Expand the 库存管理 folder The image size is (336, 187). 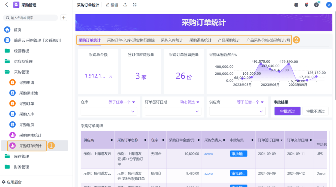[x=21, y=156]
